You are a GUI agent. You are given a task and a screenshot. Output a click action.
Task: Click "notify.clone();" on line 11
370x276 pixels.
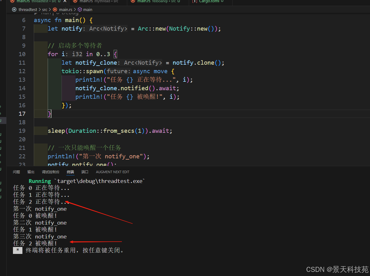[199, 63]
